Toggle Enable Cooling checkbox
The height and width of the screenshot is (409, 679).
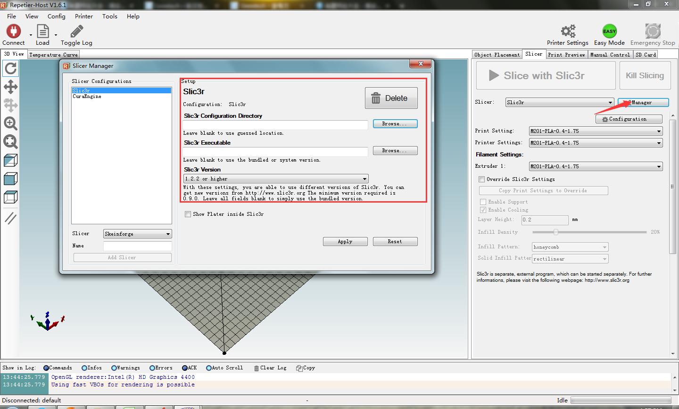point(483,210)
